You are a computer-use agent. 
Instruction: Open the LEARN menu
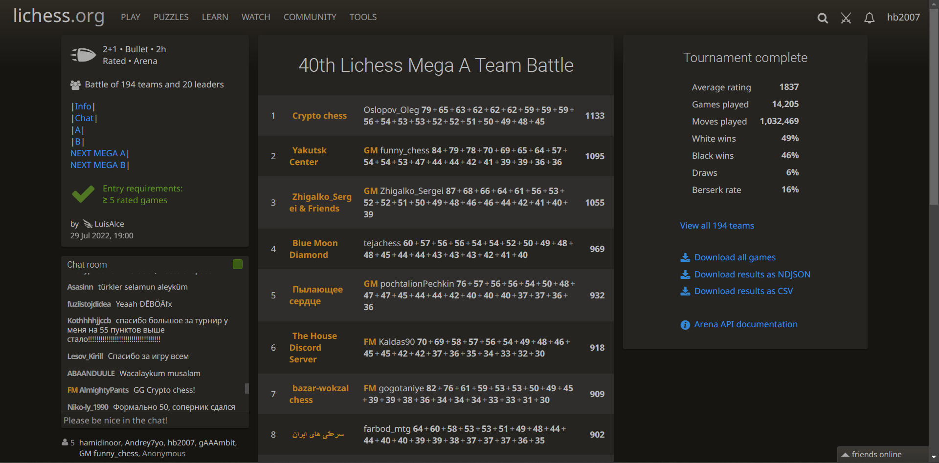[x=215, y=17]
